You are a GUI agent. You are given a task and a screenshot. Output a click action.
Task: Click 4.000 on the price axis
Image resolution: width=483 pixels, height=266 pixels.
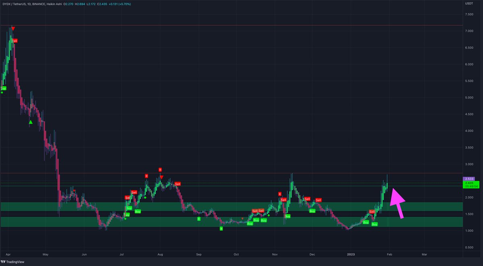pyautogui.click(x=470, y=131)
